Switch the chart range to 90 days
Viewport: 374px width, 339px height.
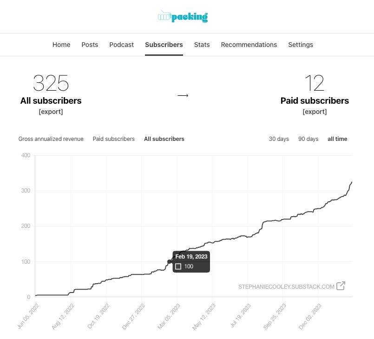[x=308, y=139]
